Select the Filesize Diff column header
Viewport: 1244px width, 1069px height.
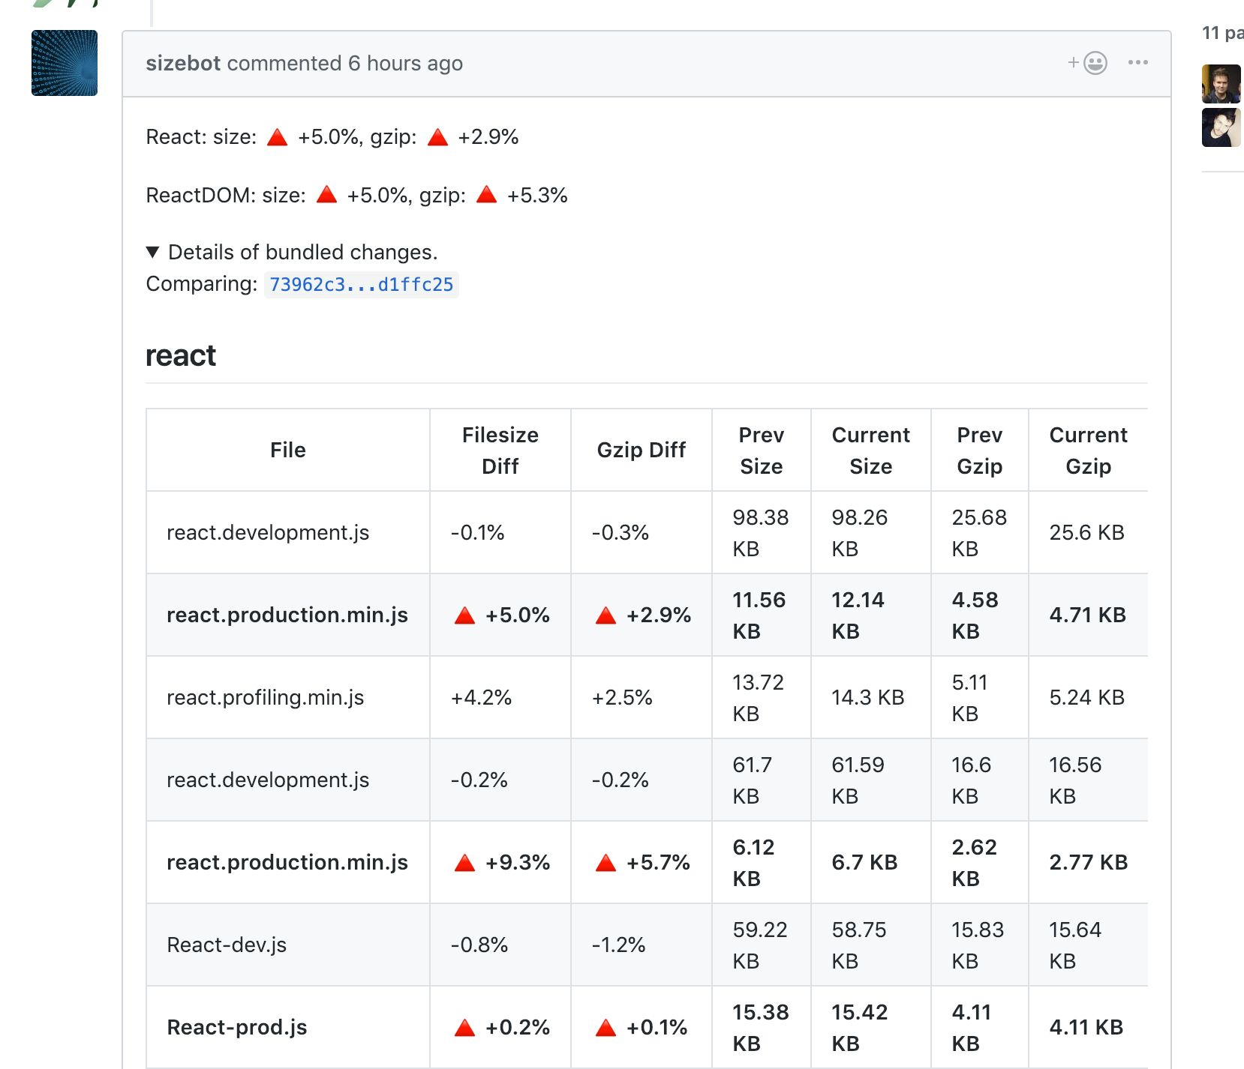500,450
